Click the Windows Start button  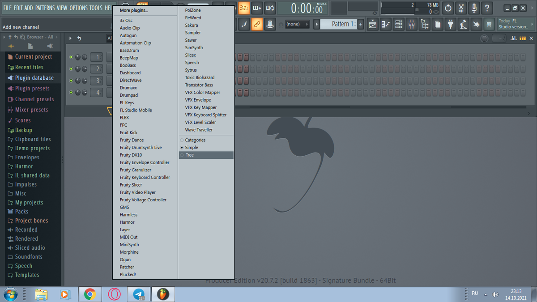click(x=10, y=294)
